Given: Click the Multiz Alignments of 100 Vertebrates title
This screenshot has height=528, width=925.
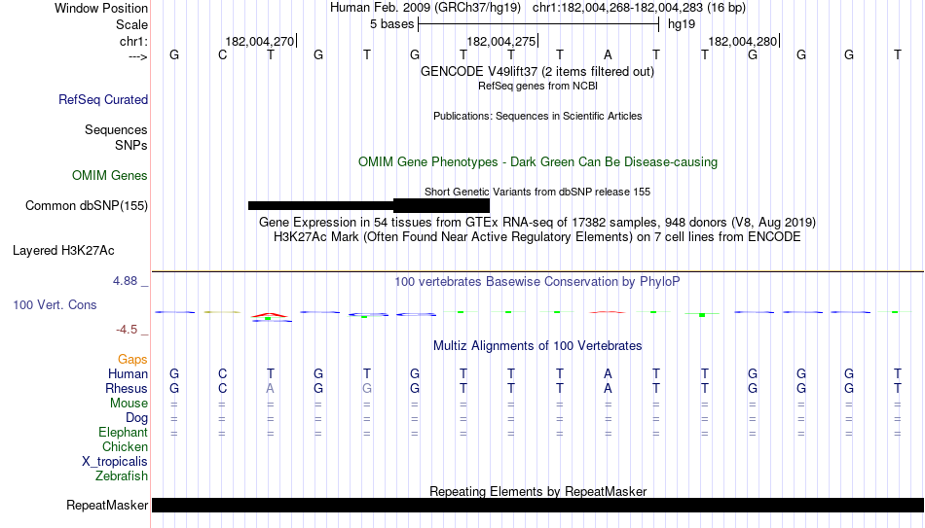Looking at the screenshot, I should pos(536,346).
